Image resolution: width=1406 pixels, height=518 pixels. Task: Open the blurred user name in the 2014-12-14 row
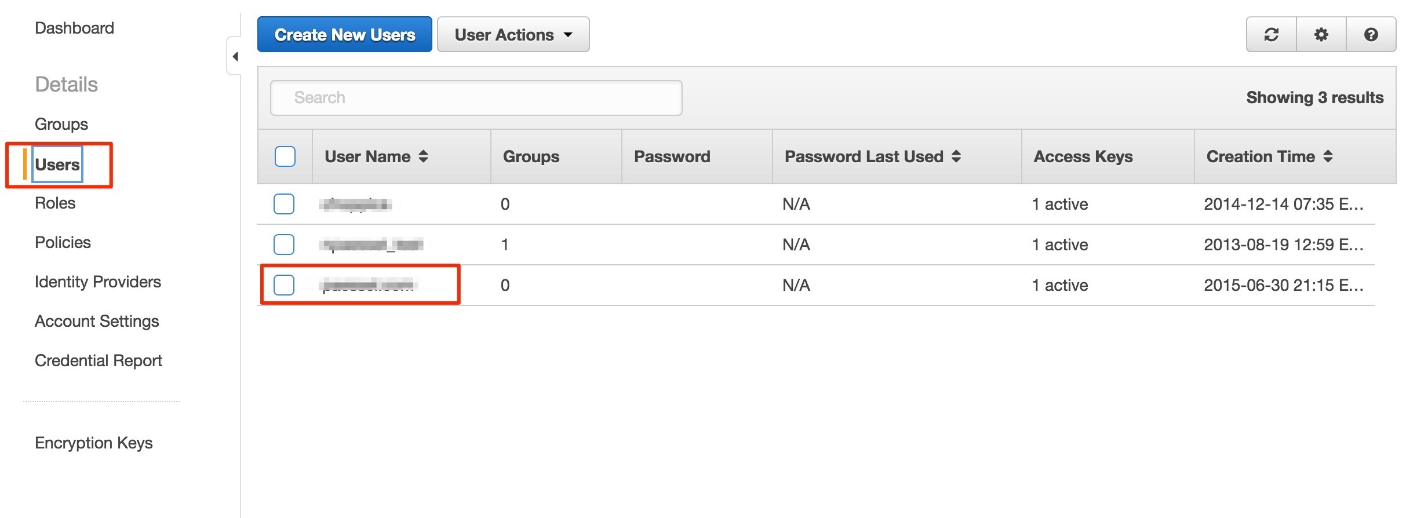tap(356, 204)
